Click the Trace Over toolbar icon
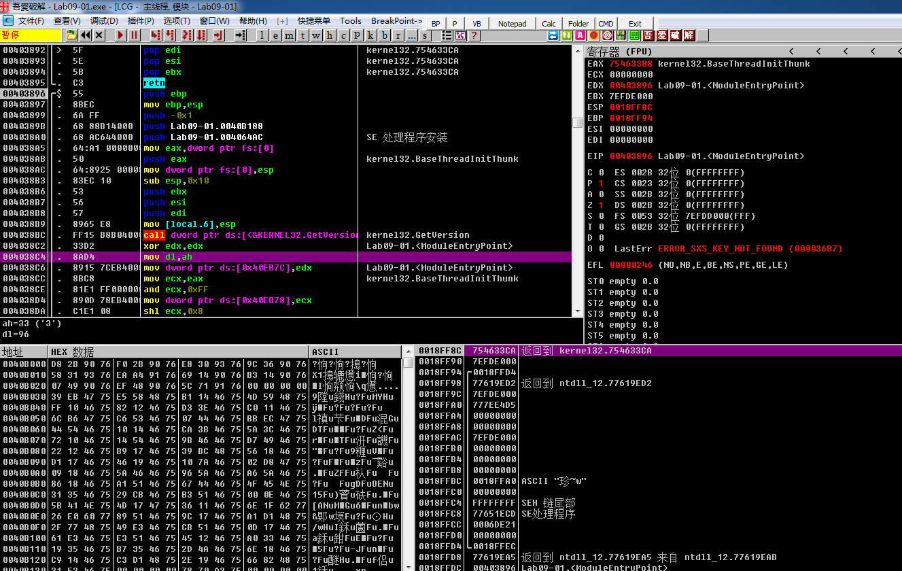 click(201, 35)
